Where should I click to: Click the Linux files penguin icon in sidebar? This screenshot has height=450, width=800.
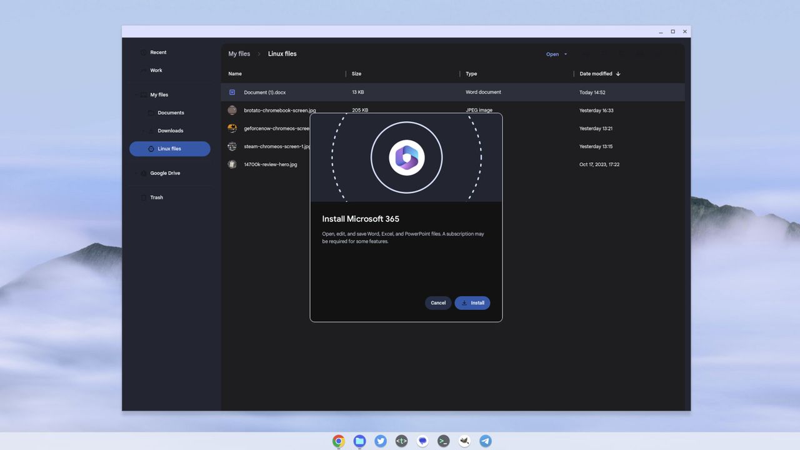coord(151,149)
